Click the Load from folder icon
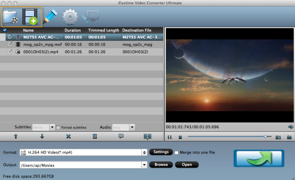The width and height of the screenshot is (295, 180). tap(11, 17)
